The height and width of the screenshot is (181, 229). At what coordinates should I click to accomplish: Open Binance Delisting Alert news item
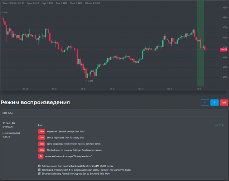[75, 174]
